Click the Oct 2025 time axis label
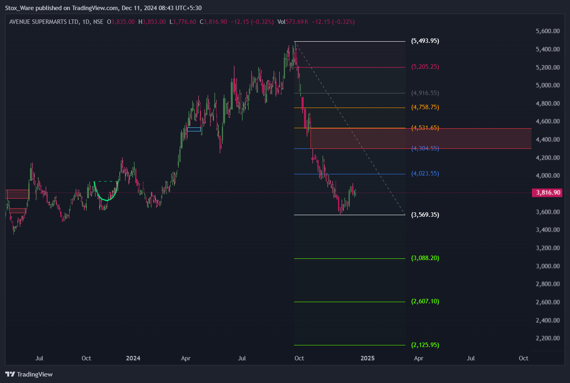 click(523, 358)
